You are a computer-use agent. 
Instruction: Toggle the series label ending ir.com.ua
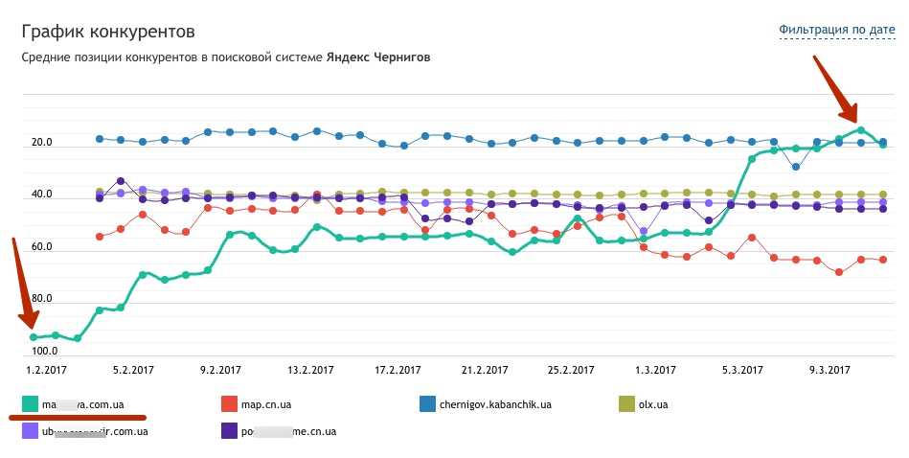pos(95,431)
